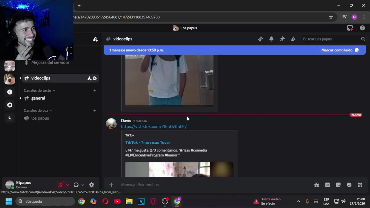
Task: Open the Chrome profile M avatar
Action: (354, 17)
